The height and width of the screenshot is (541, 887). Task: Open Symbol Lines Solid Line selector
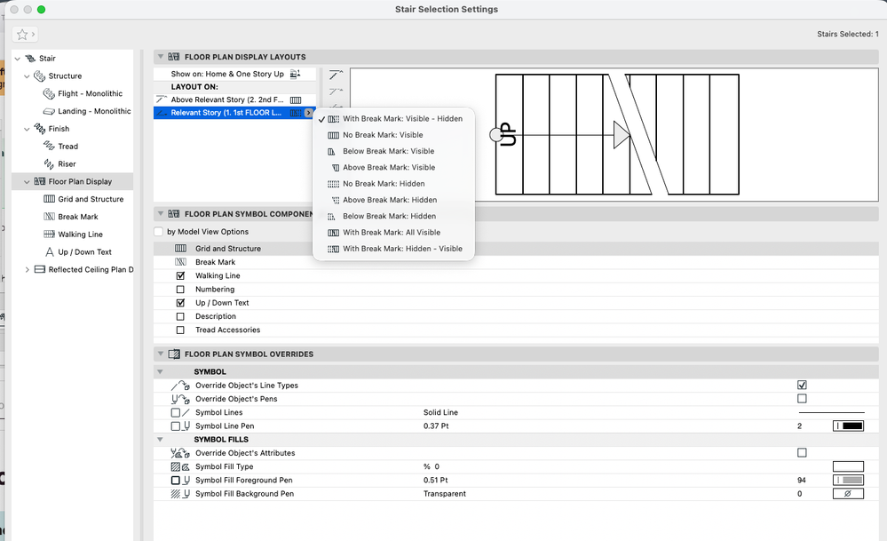[831, 412]
